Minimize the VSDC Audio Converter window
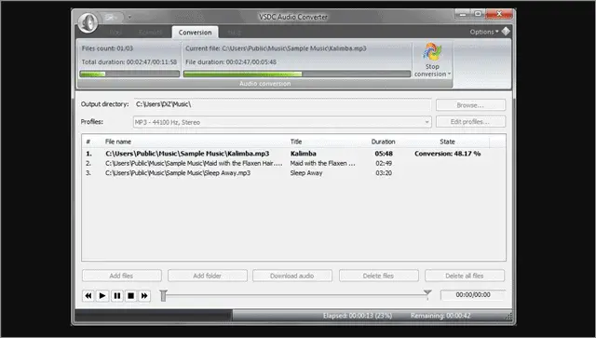596x338 pixels. point(463,14)
